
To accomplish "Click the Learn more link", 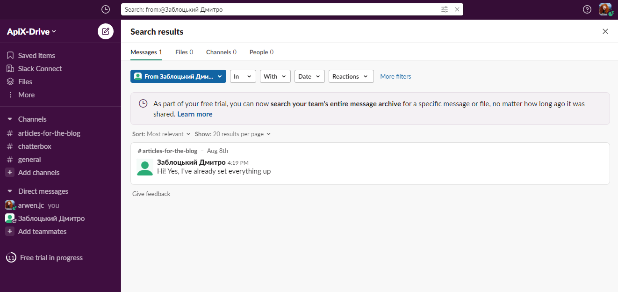I will tap(195, 114).
